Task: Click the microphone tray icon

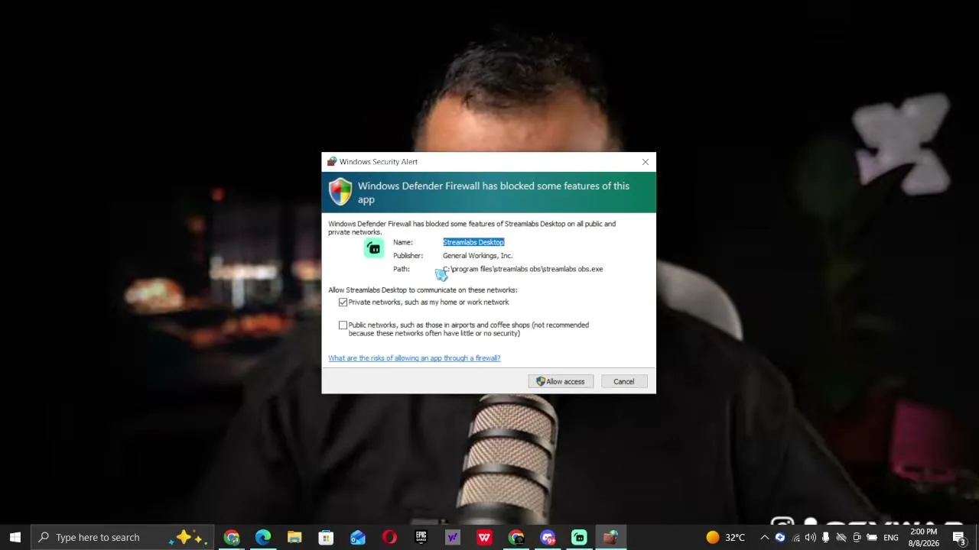Action: 826,538
